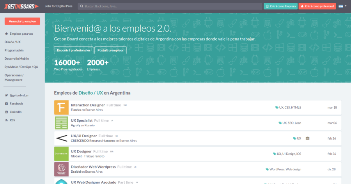Viewport: 351px width, 184px height.
Task: Open the LinkedIn sidebar link
Action: [16, 112]
